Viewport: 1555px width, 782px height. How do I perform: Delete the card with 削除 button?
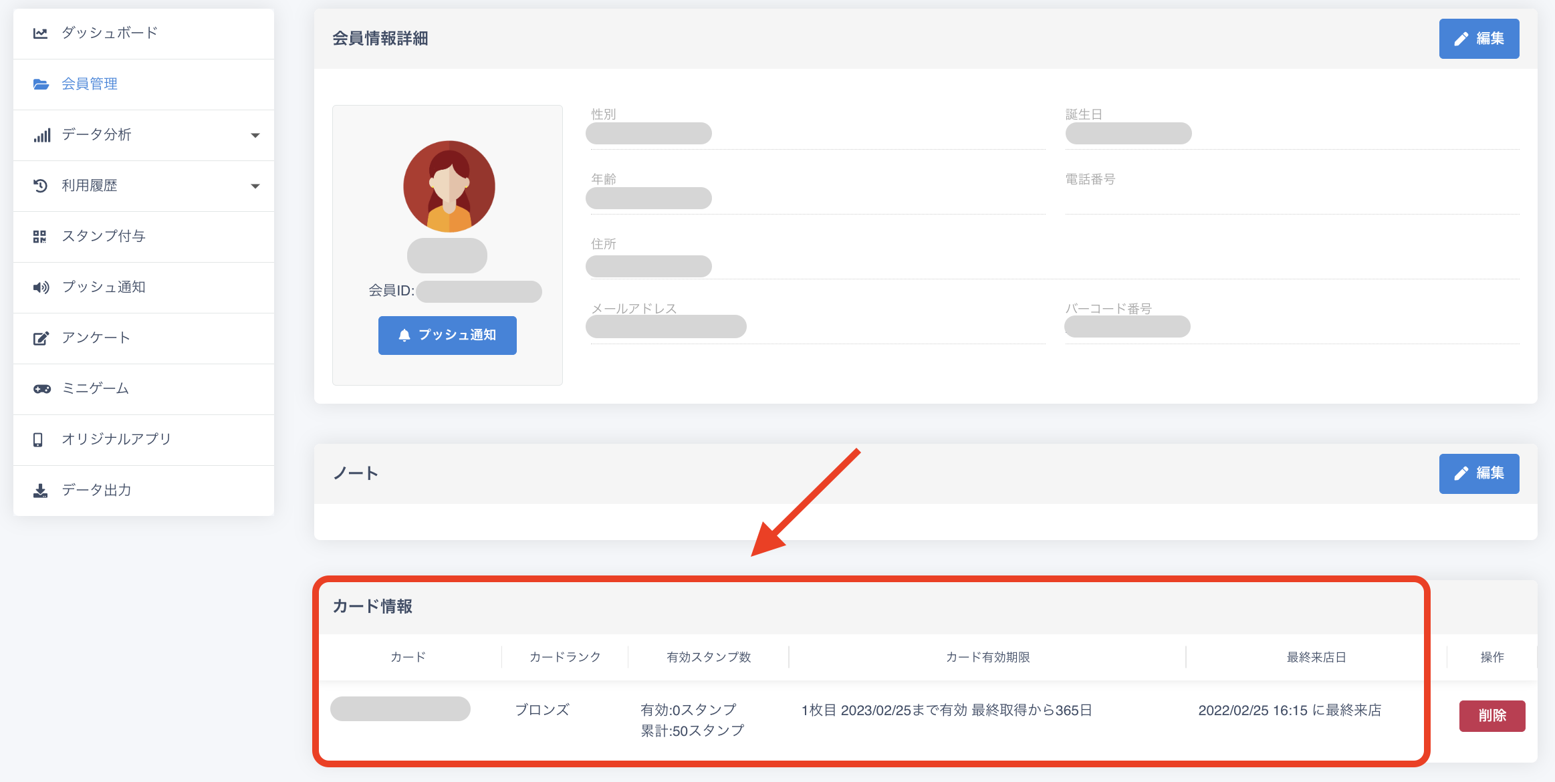pos(1491,716)
